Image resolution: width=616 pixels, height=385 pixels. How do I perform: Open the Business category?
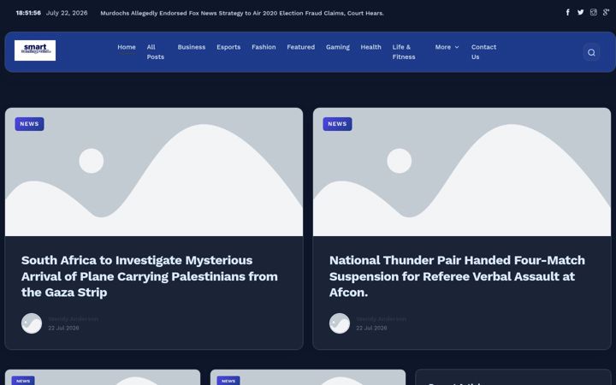pos(192,47)
